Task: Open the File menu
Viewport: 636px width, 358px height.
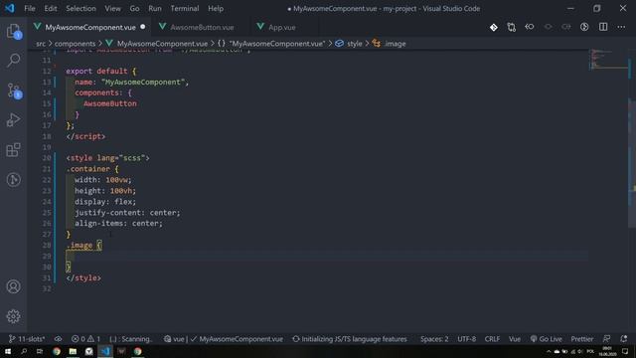Action: (x=29, y=8)
